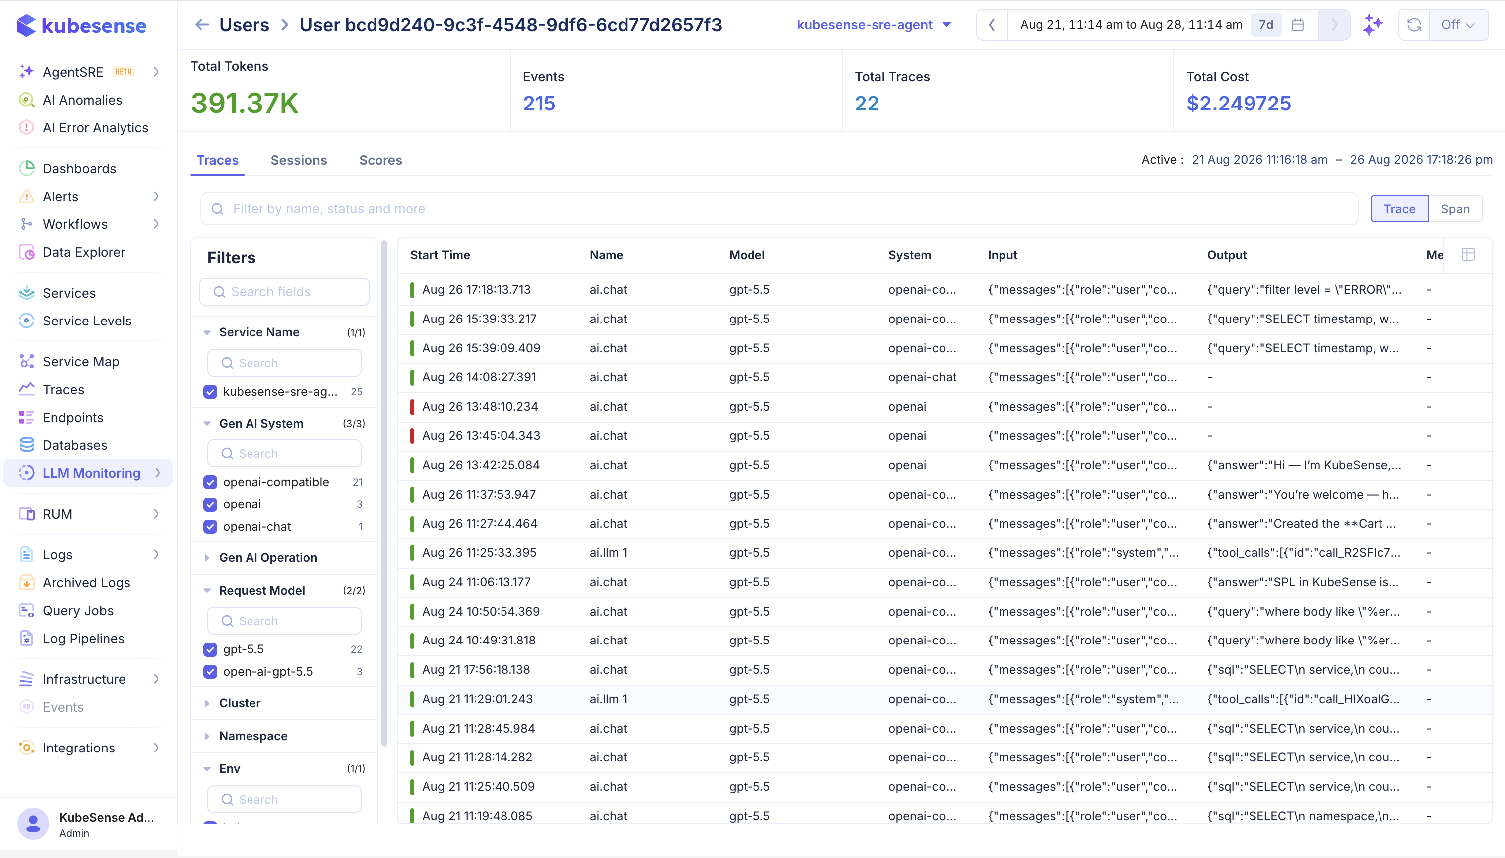
Task: Switch to the Scores tab
Action: point(381,160)
